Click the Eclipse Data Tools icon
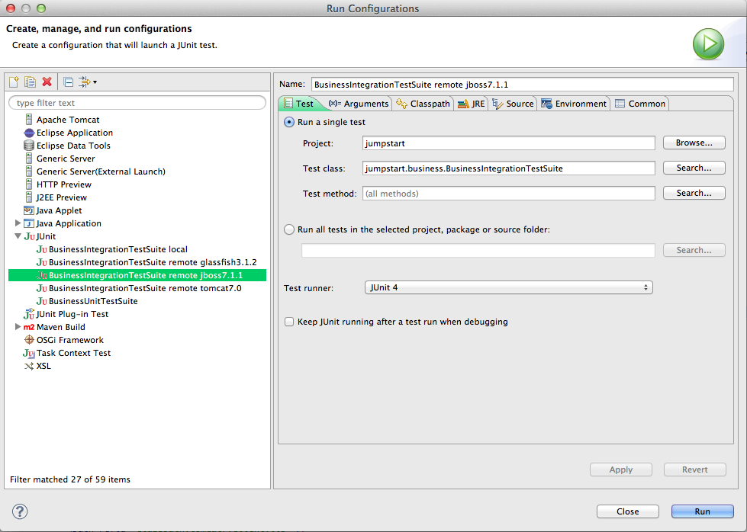Screen dimensions: 747x532 [x=29, y=146]
